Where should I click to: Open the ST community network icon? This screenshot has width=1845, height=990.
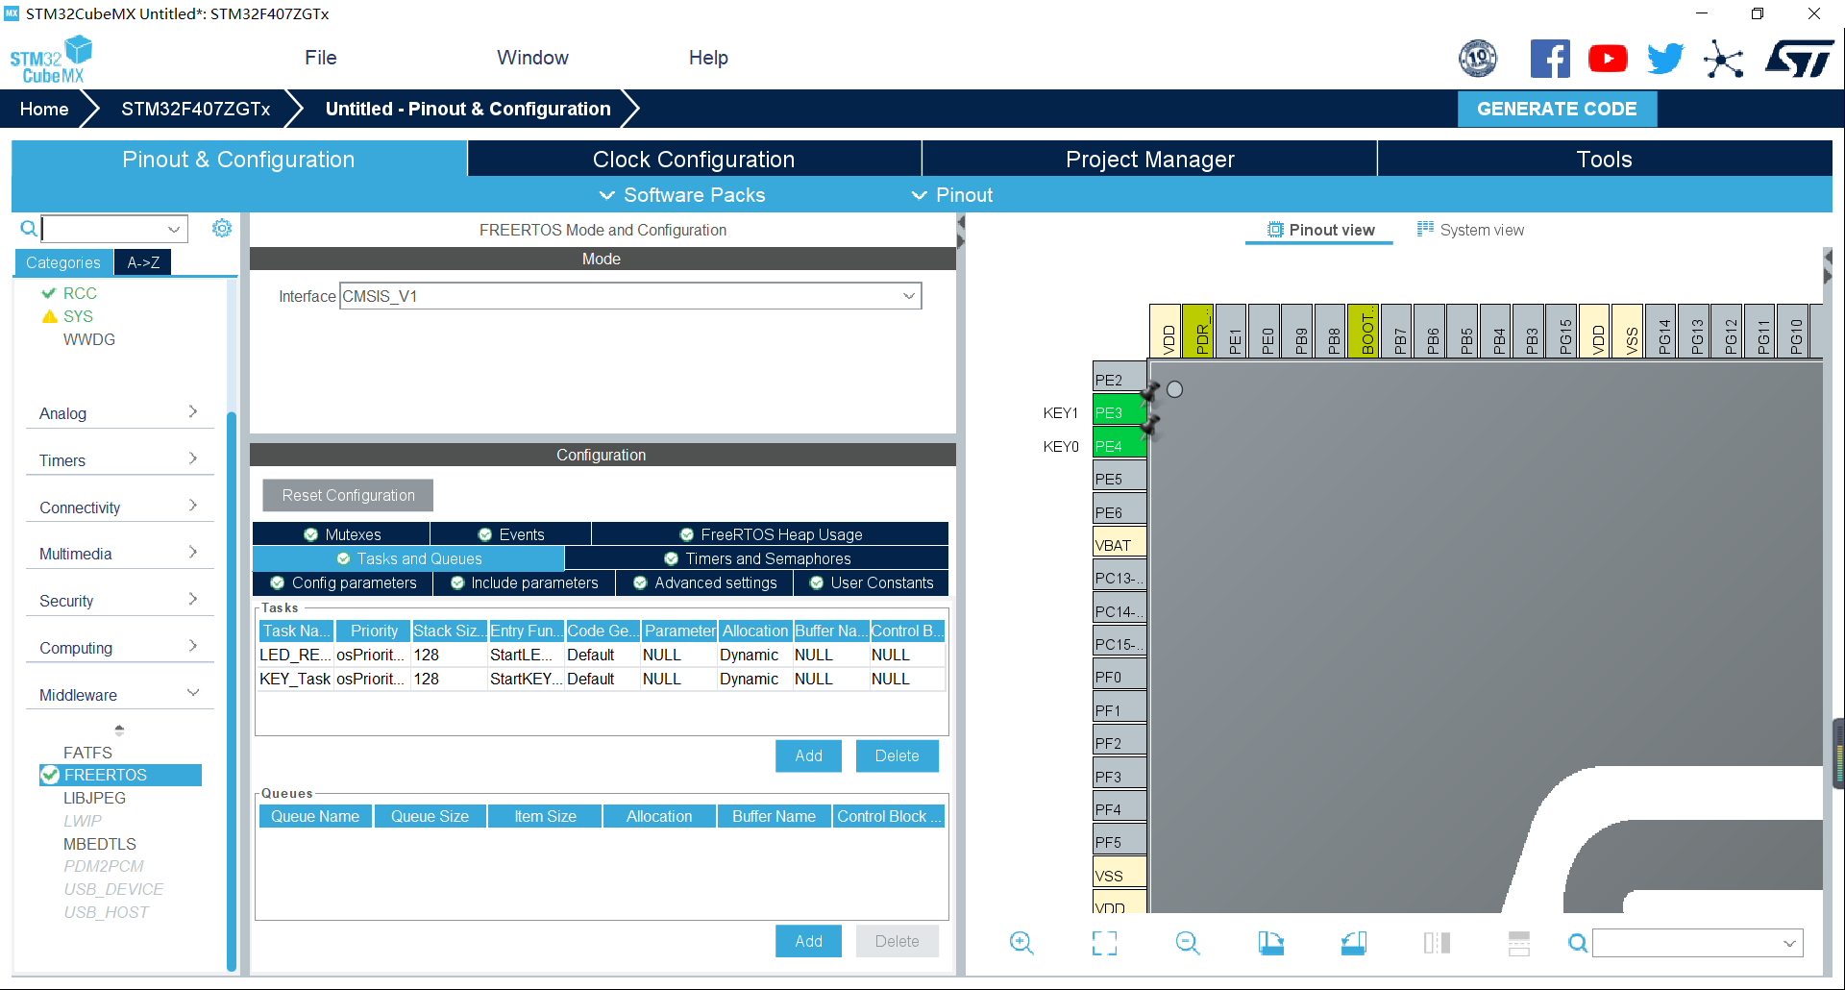[x=1723, y=59]
